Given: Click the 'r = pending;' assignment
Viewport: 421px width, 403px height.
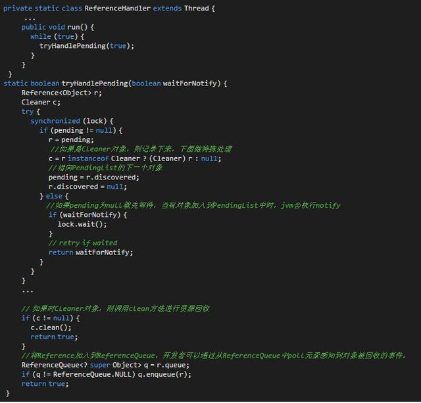Looking at the screenshot, I should [71, 140].
